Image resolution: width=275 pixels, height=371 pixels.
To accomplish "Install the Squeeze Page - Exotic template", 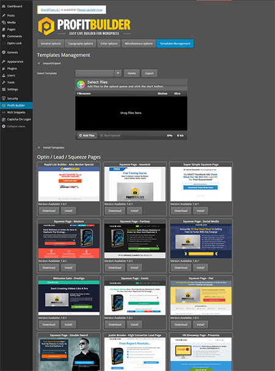I will pos(134,325).
